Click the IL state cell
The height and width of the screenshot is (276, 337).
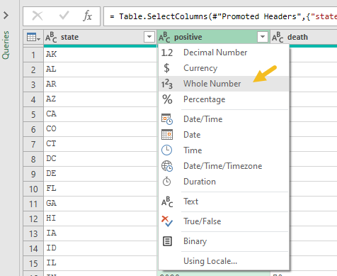click(101, 263)
